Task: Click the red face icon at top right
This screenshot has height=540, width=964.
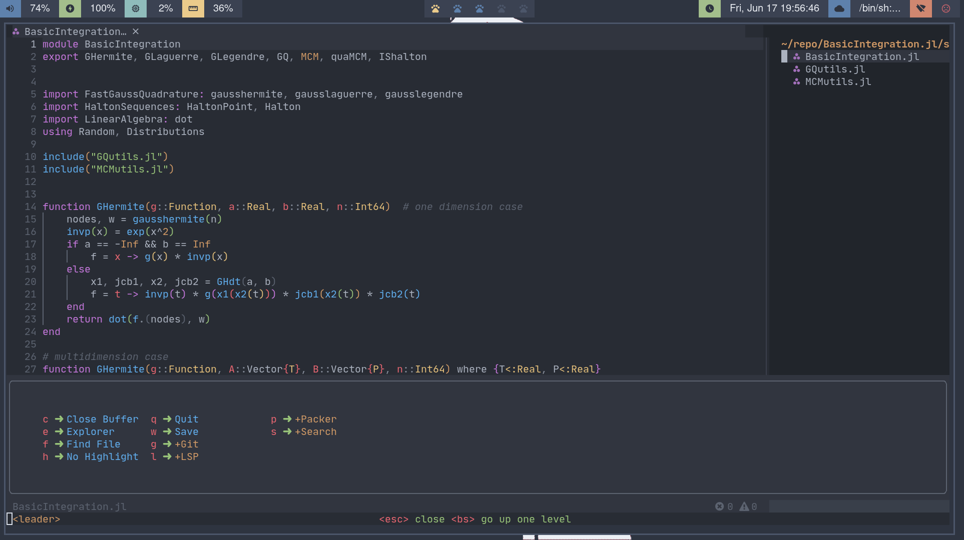Action: [x=945, y=8]
